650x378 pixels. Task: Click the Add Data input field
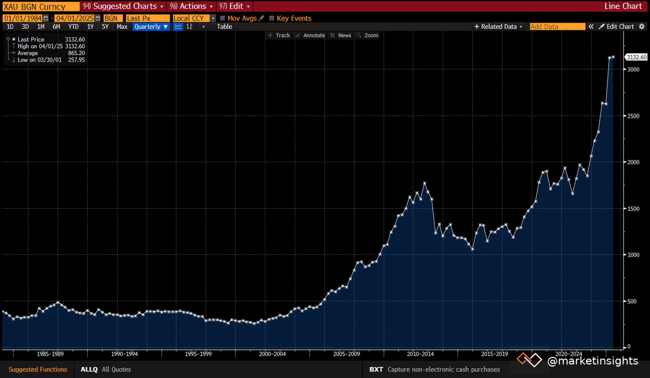pos(557,26)
